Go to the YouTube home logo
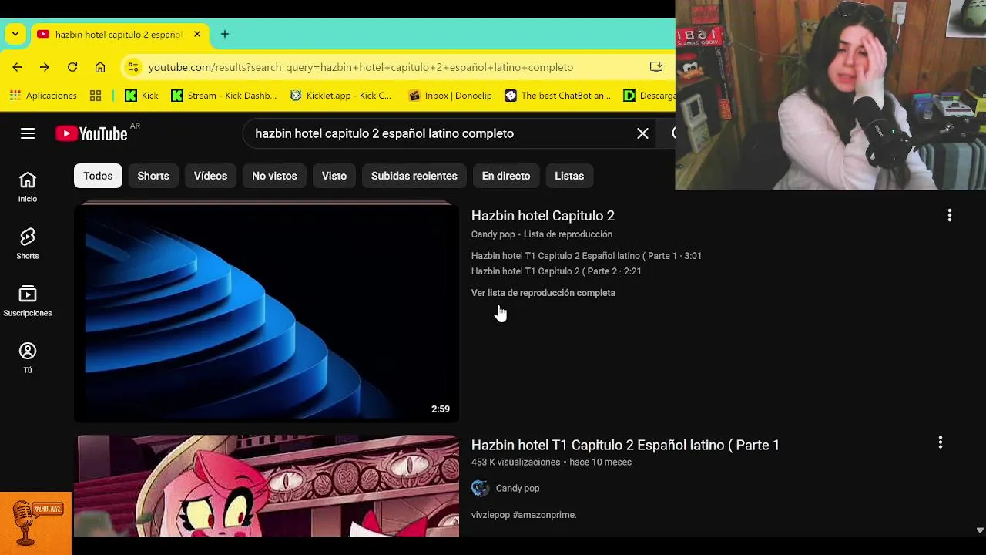986x555 pixels. pos(92,133)
